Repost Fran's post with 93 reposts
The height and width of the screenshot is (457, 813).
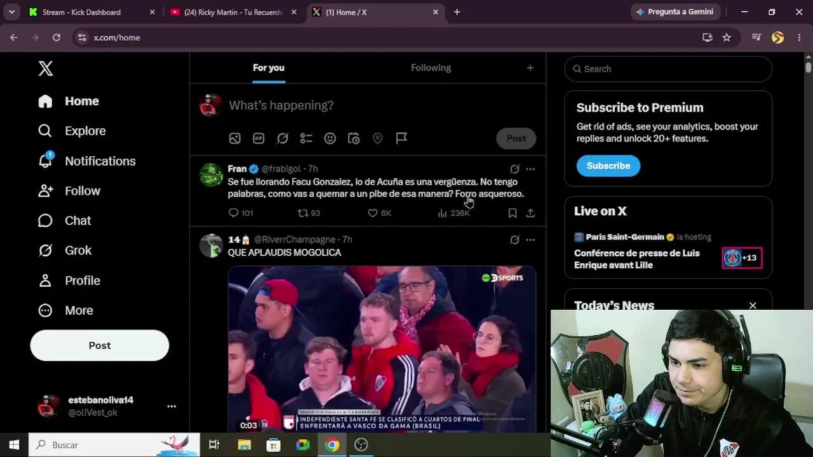tap(309, 213)
